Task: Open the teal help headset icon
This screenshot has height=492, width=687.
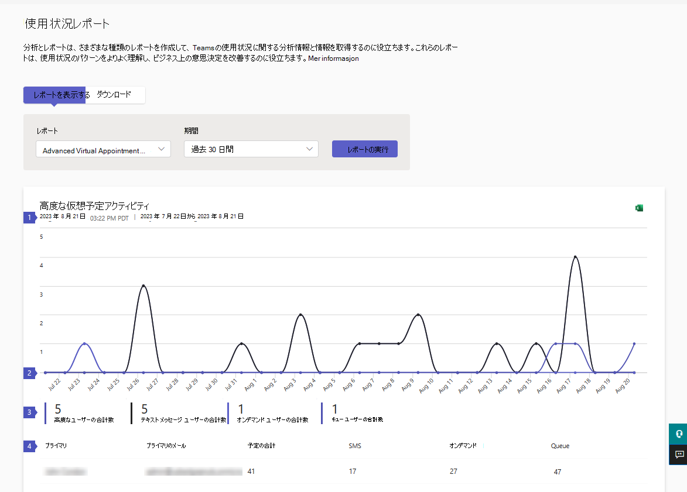Action: 679,434
